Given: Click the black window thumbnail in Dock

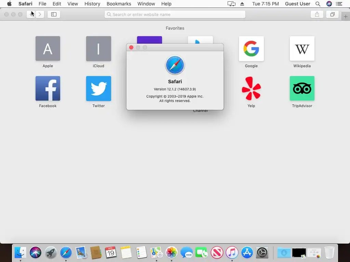Looking at the screenshot, I should [x=299, y=253].
